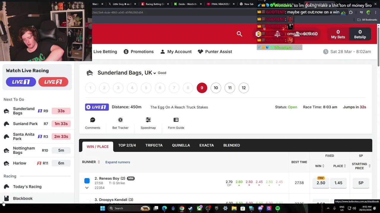Screen dimensions: 380x213
Task: Click the Promotions gear icon
Action: 126,51
